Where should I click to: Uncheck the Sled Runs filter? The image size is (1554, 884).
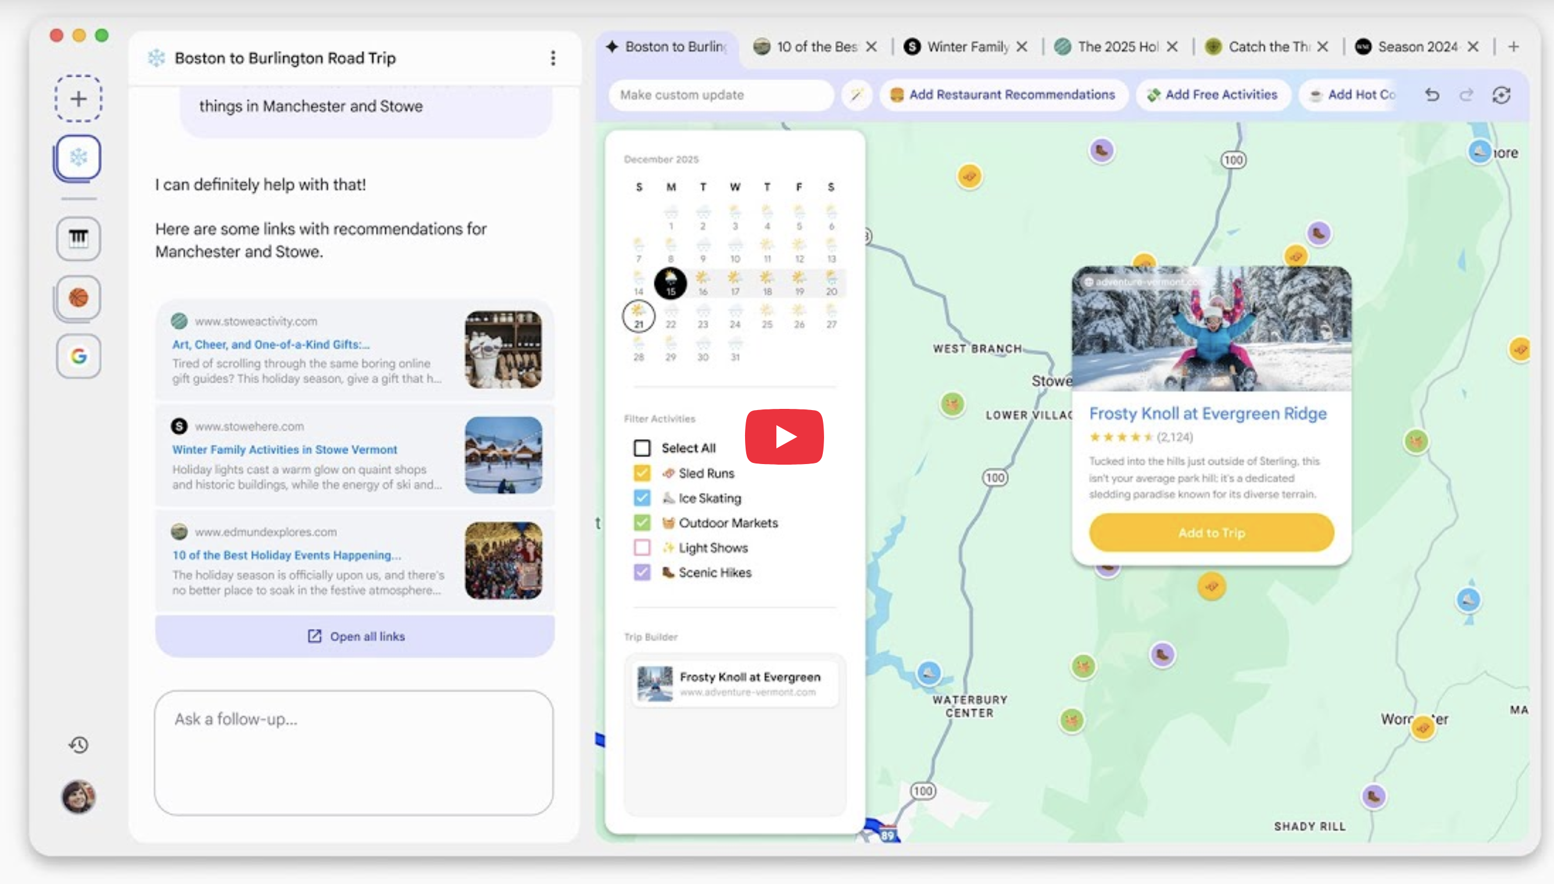pyautogui.click(x=642, y=473)
